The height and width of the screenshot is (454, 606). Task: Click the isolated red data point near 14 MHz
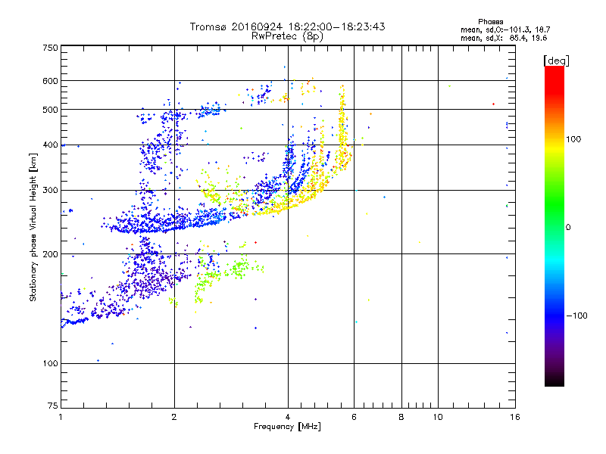[494, 104]
